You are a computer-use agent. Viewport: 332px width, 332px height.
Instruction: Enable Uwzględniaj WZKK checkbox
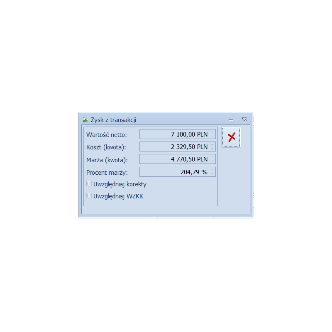pos(89,196)
